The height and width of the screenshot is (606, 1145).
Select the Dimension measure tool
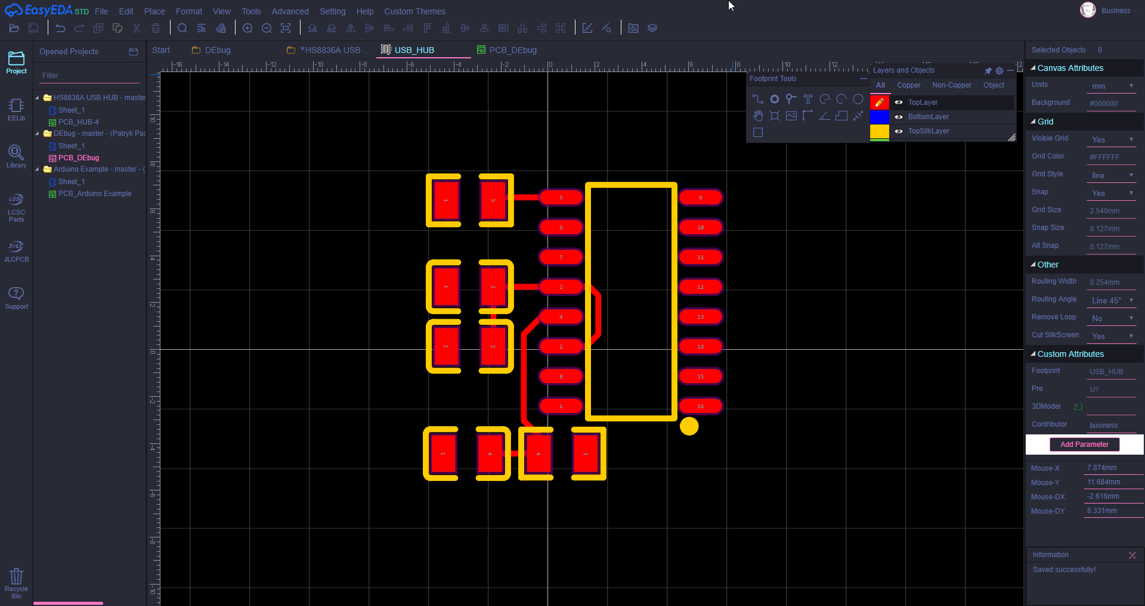pos(858,116)
